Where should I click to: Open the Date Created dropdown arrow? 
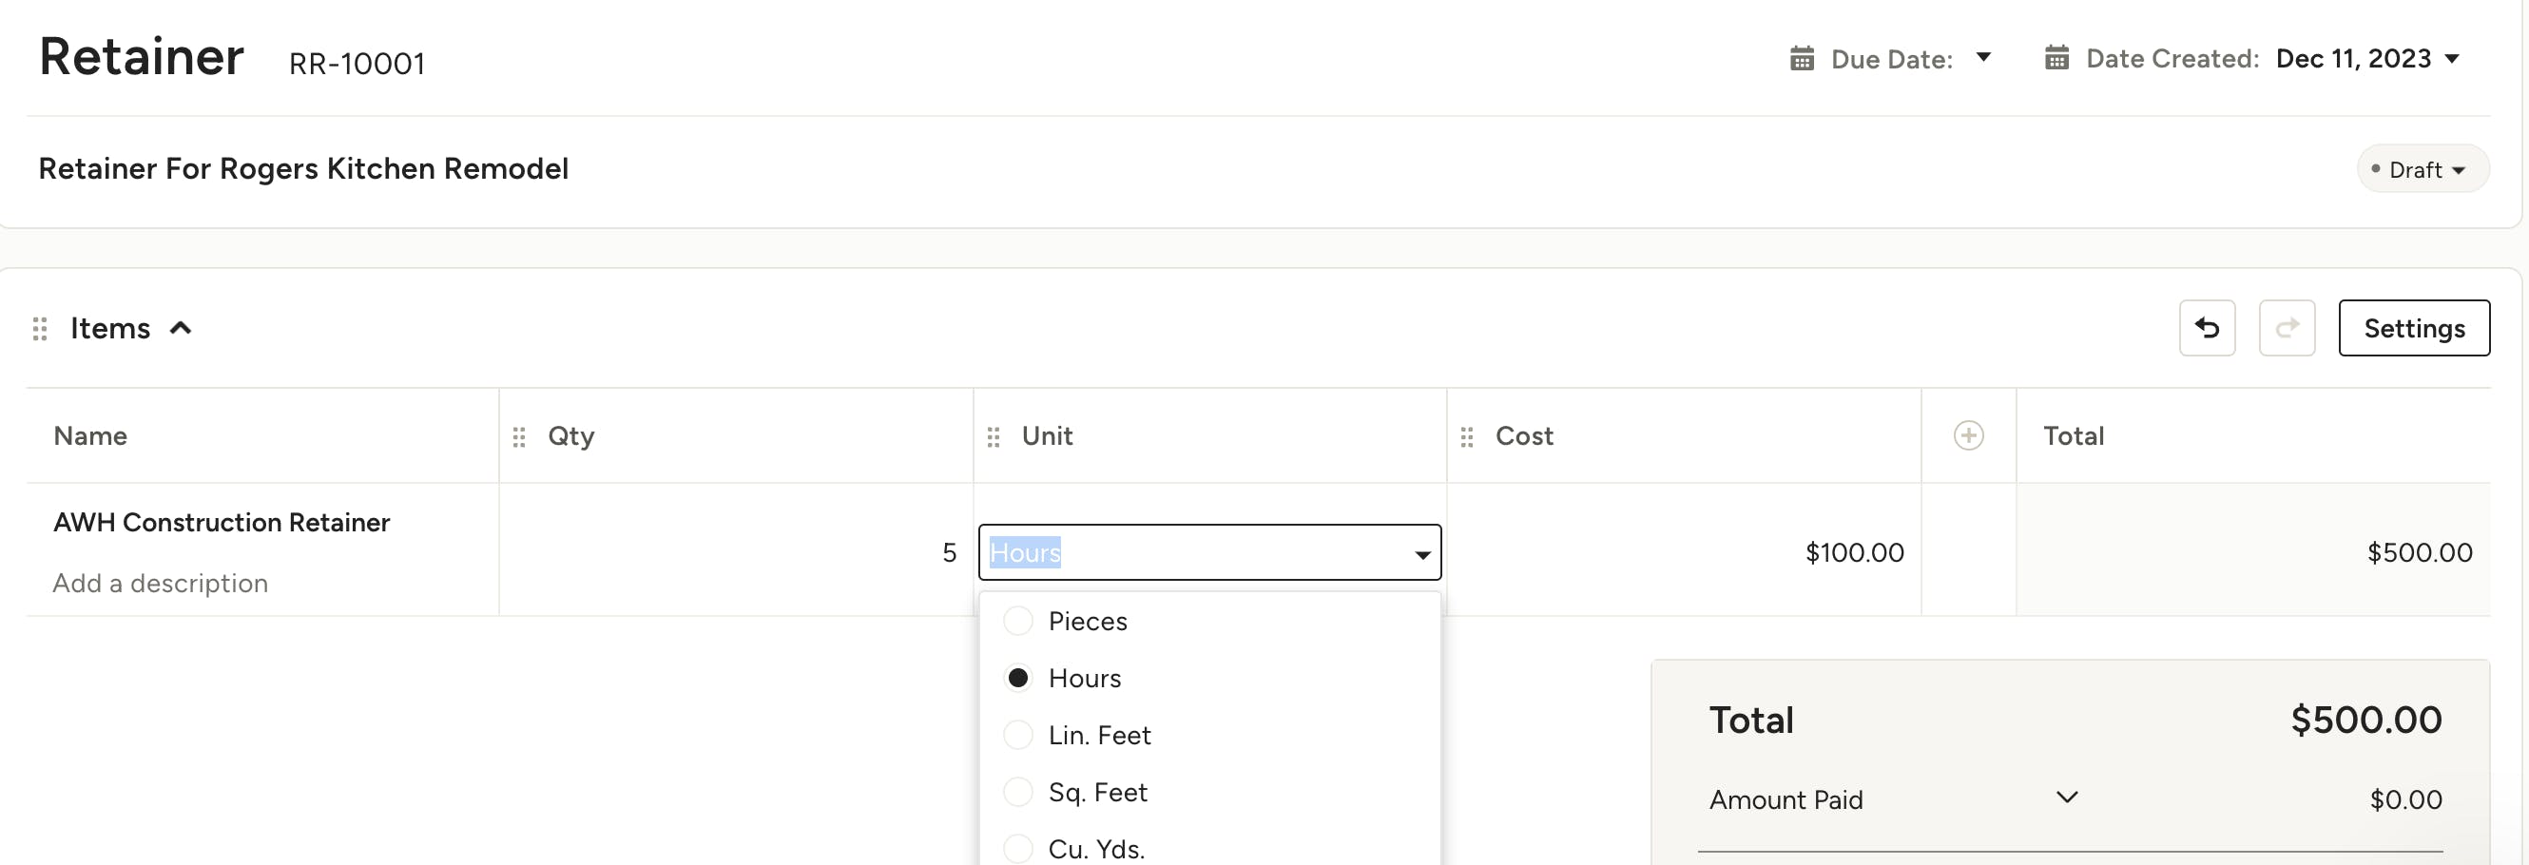[2451, 59]
